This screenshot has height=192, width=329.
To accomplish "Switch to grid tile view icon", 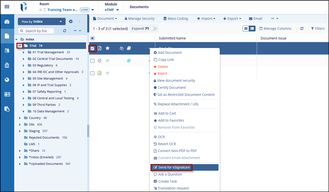I will tap(246, 28).
